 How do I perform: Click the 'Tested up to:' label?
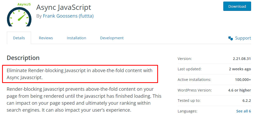(189, 101)
